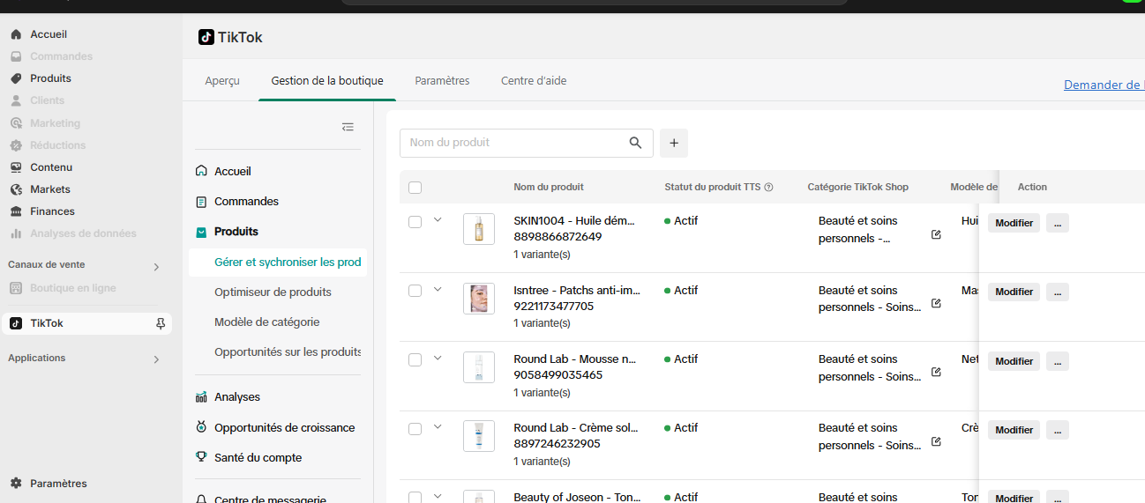Switch to the Aperçu tab

[222, 80]
